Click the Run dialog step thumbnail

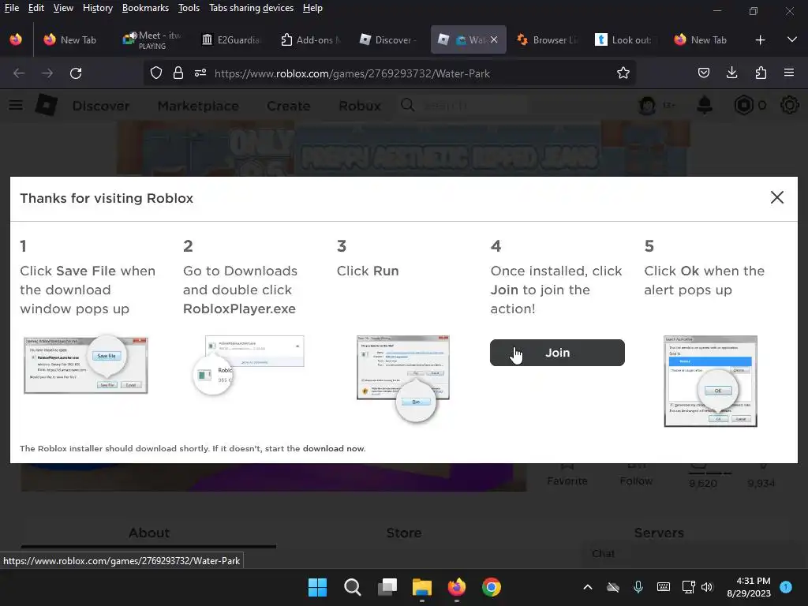coord(403,378)
